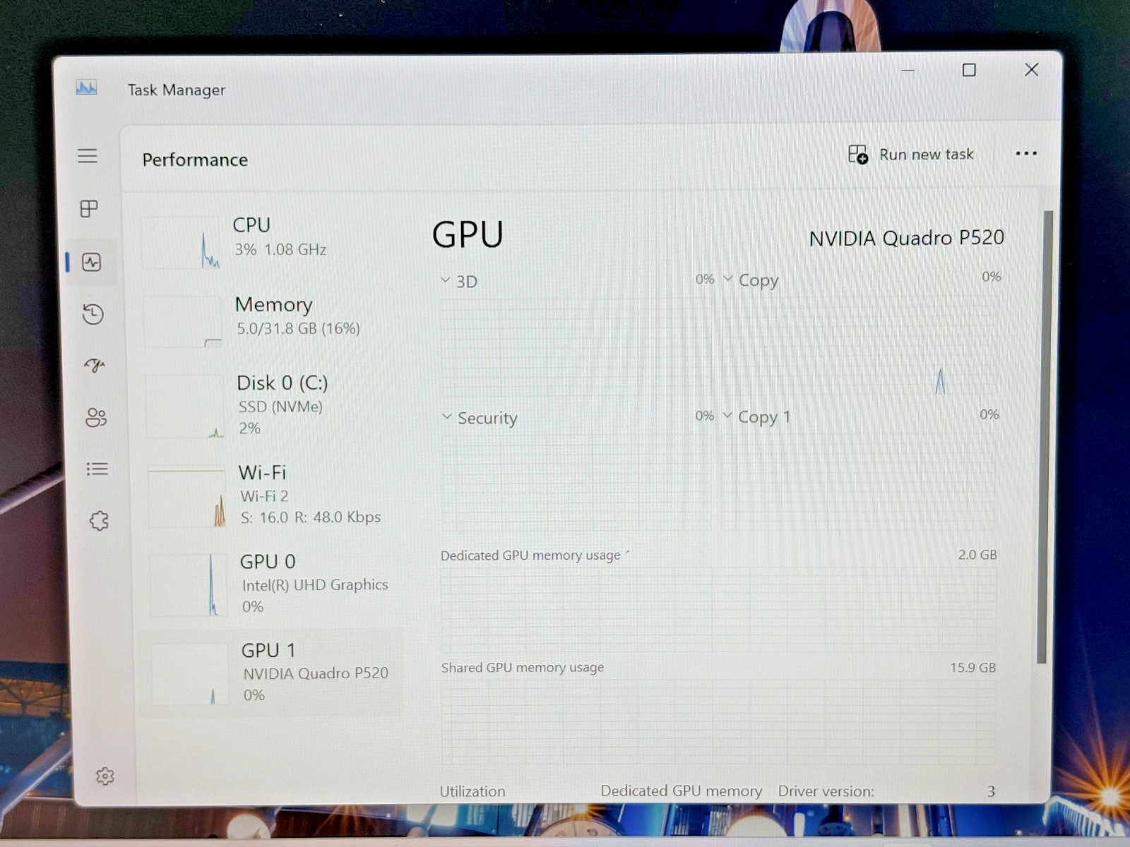Click the Driver version label
1130x847 pixels.
pyautogui.click(x=826, y=791)
